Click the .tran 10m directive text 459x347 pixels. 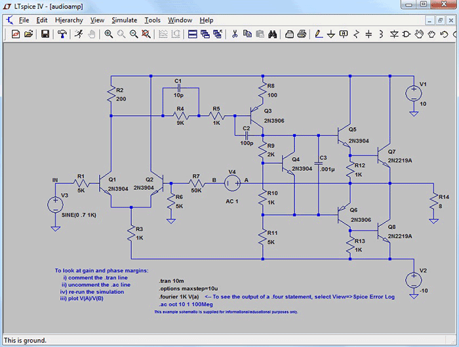(x=172, y=281)
